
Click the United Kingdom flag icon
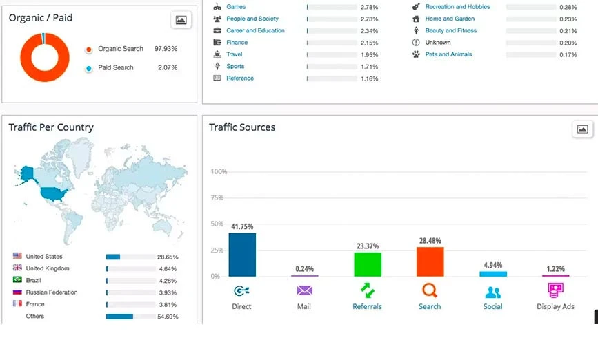pos(17,268)
